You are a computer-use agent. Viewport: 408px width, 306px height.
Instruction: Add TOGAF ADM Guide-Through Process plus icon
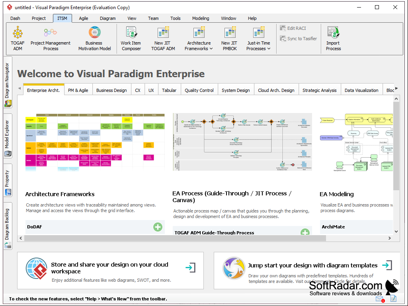(305, 232)
